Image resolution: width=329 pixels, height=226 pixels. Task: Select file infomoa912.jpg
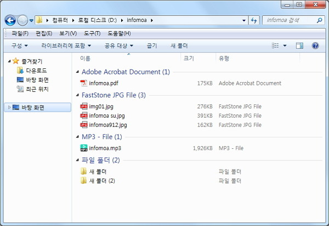(108, 125)
